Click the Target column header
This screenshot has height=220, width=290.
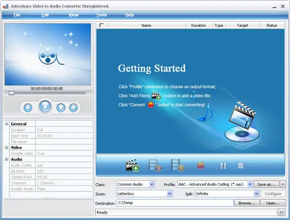(x=243, y=26)
